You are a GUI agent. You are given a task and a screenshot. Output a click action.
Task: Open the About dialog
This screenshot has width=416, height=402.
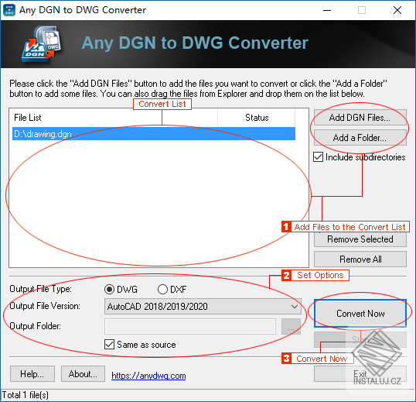[x=83, y=374]
